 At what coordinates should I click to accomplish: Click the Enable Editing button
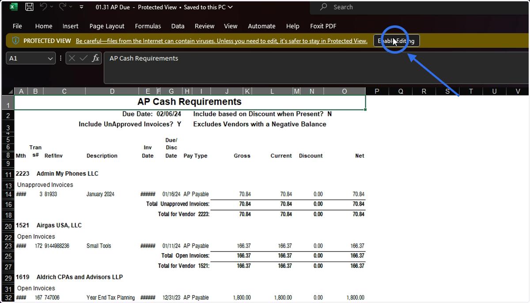pyautogui.click(x=396, y=41)
